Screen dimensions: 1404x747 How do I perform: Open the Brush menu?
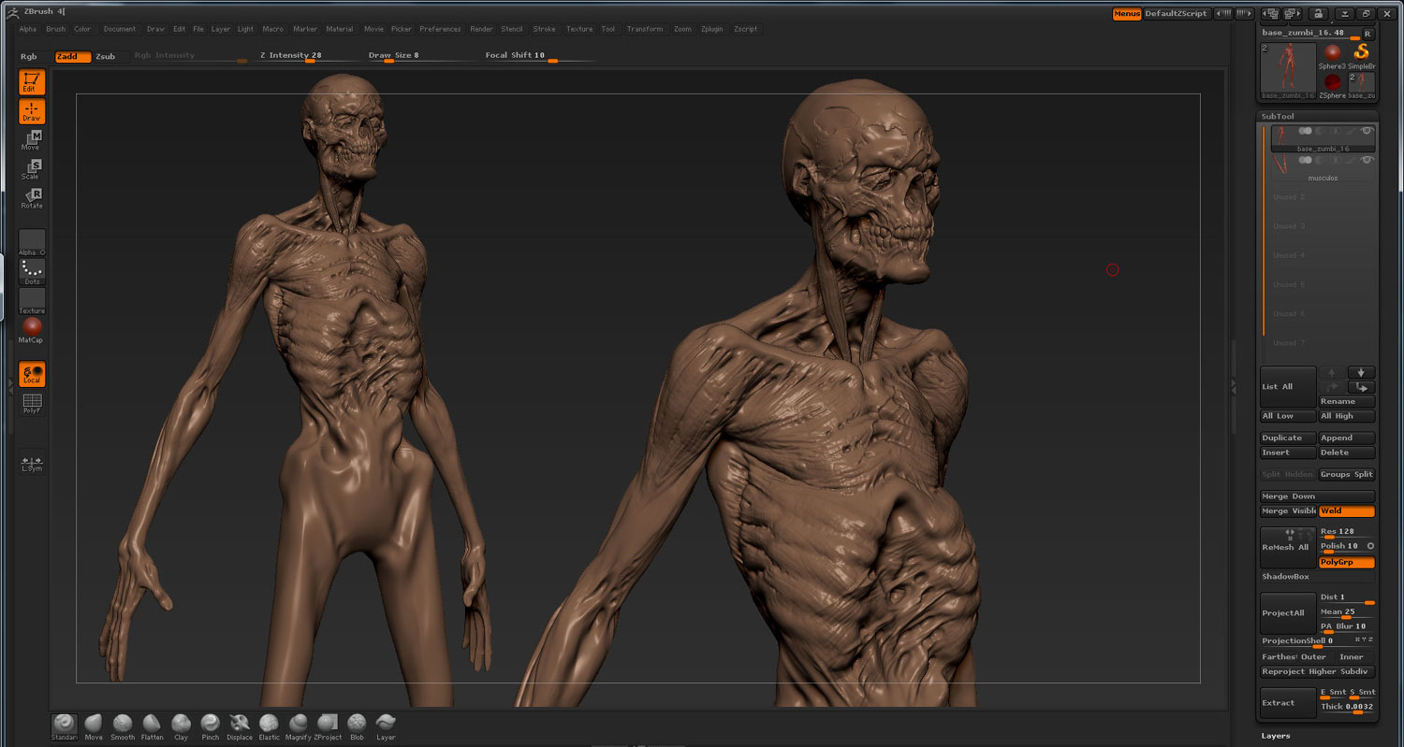[x=56, y=29]
